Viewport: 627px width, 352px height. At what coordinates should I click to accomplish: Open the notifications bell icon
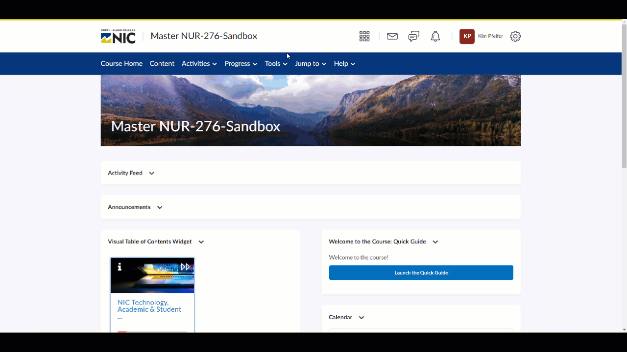[435, 36]
